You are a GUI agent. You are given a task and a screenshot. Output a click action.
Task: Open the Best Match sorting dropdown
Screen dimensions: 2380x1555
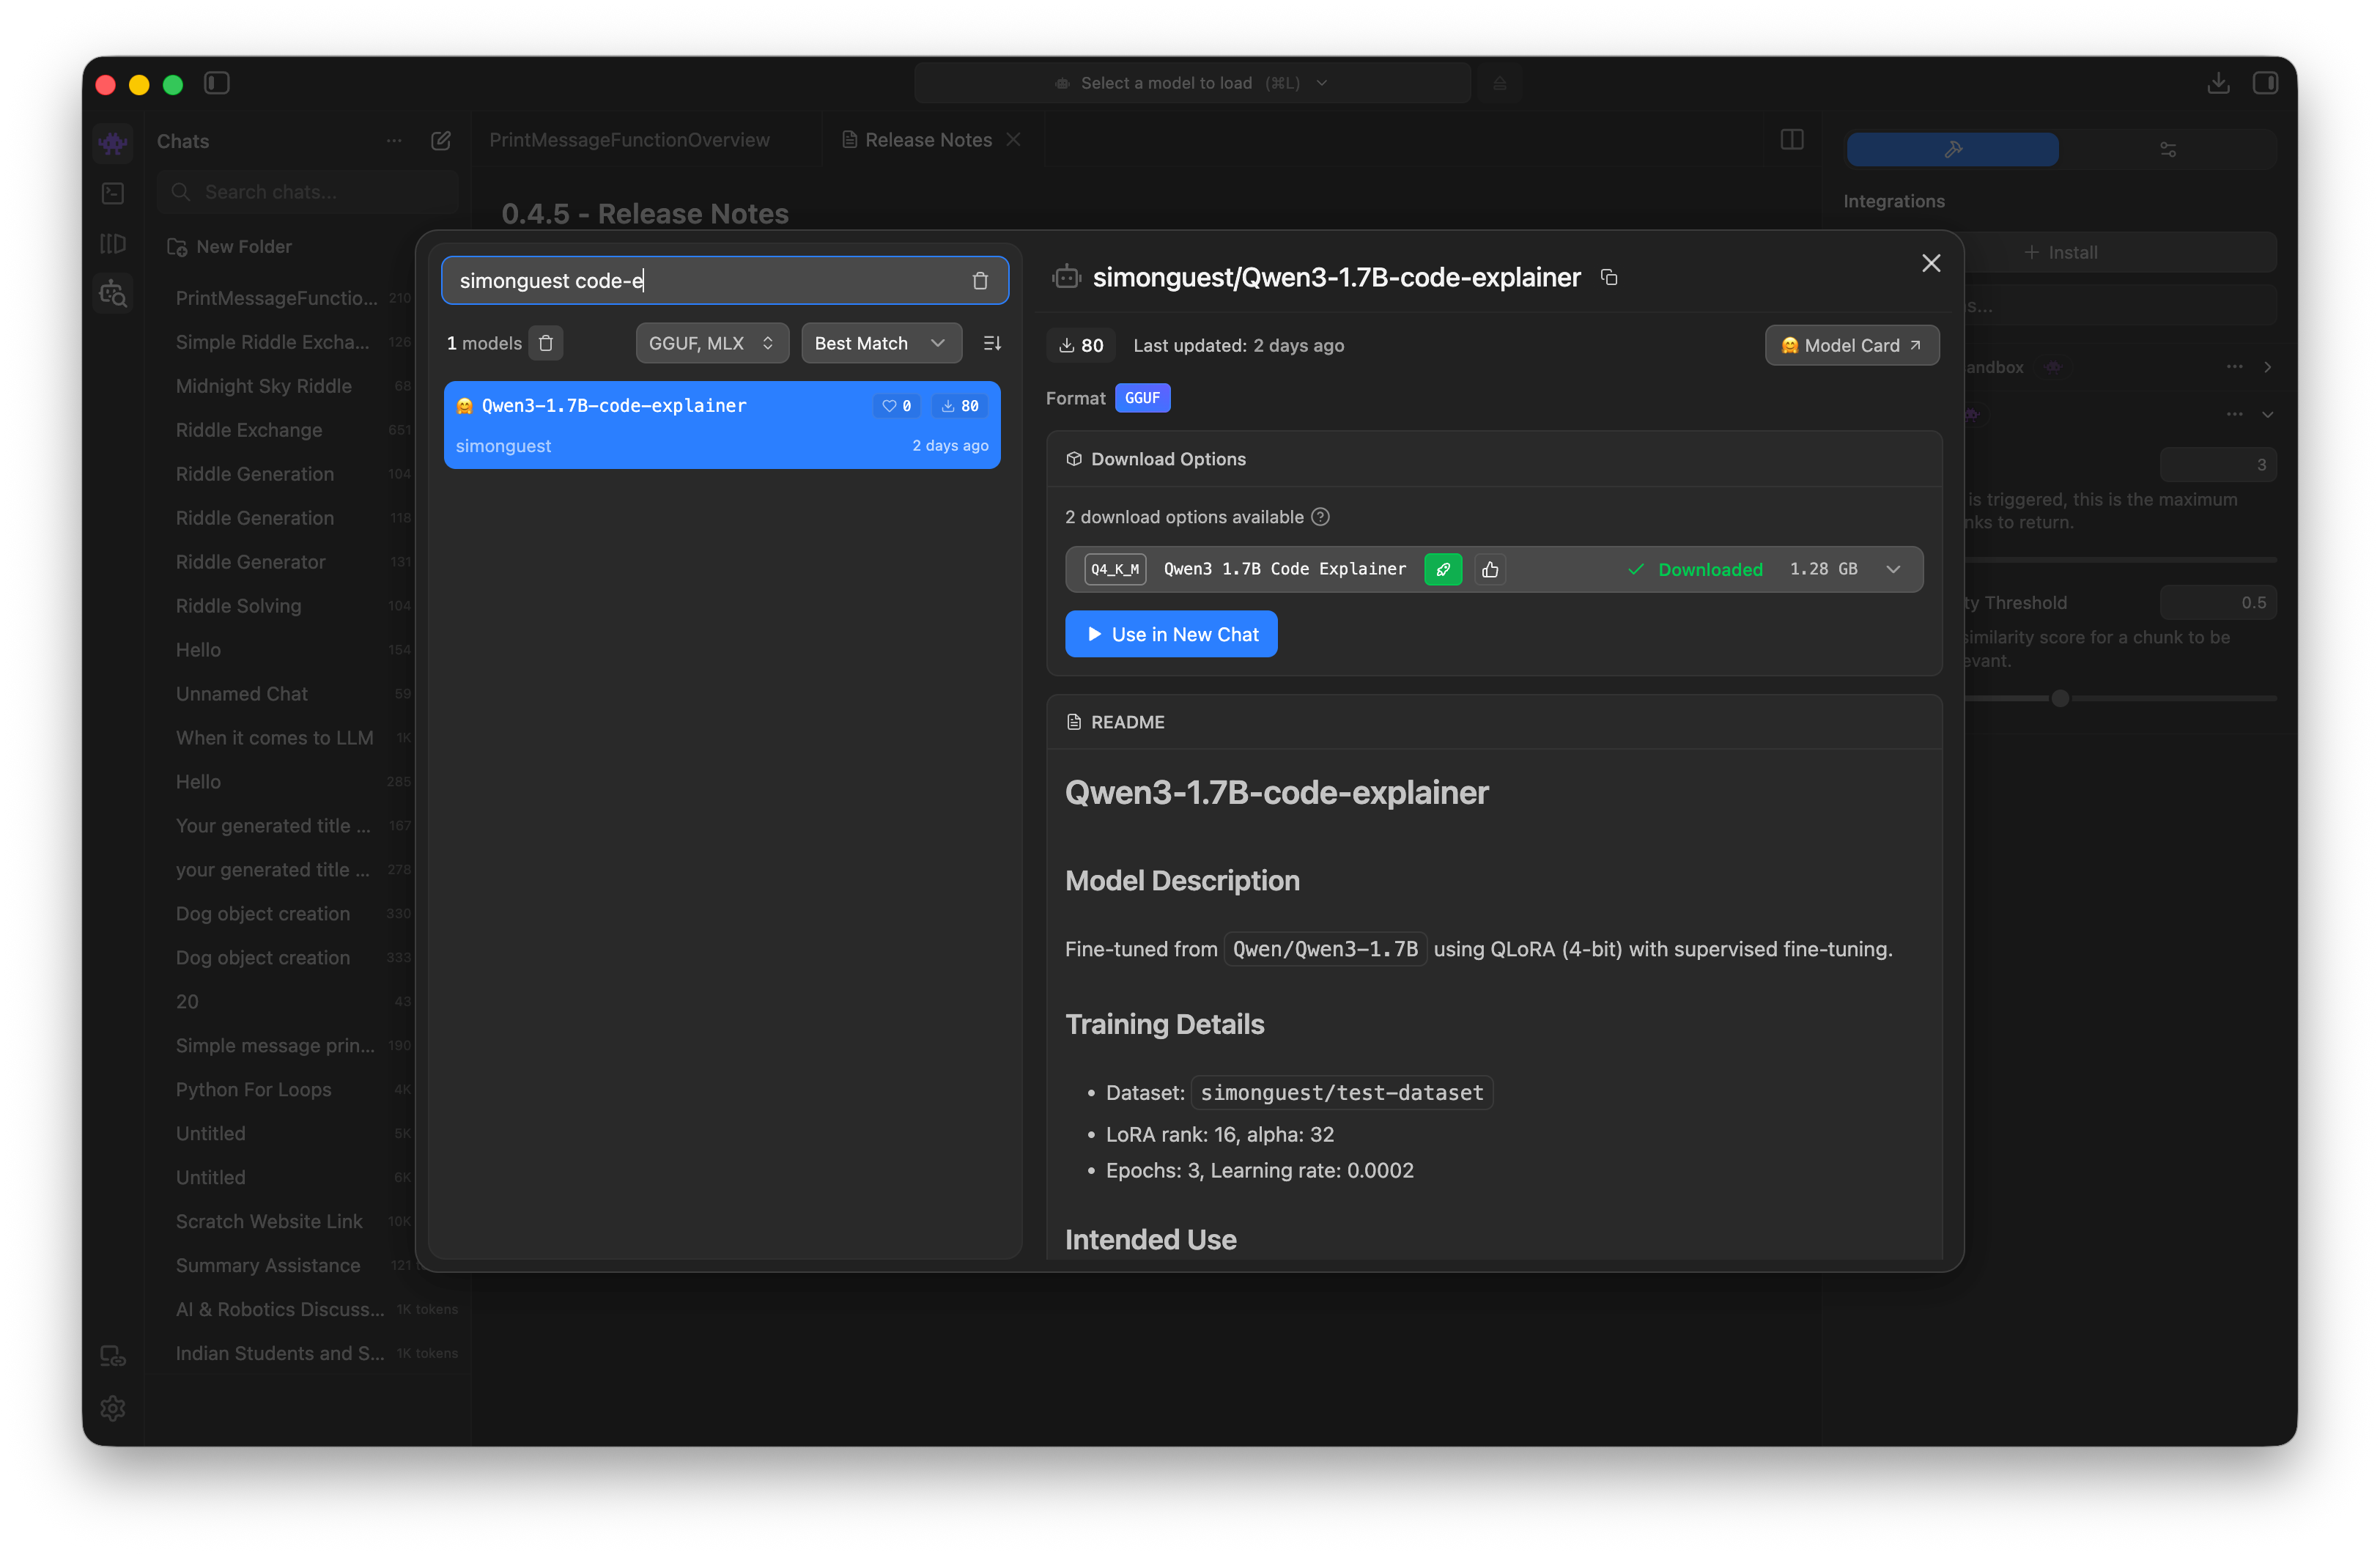click(x=880, y=343)
